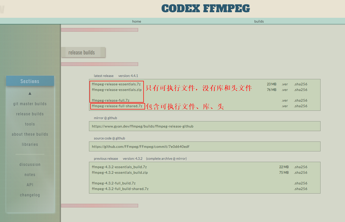
Task: Download ffmpeg-release-essentials.7z
Action: coord(116,84)
